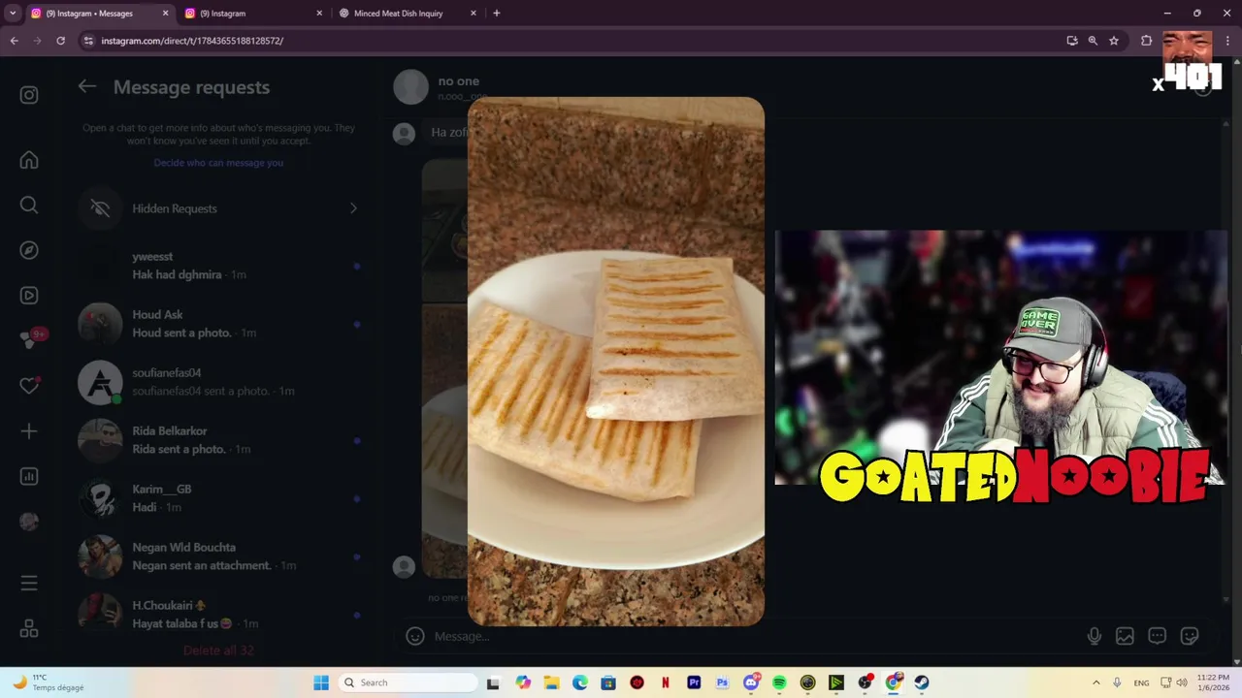The width and height of the screenshot is (1242, 698).
Task: Click emoji icon in message box
Action: tap(415, 636)
